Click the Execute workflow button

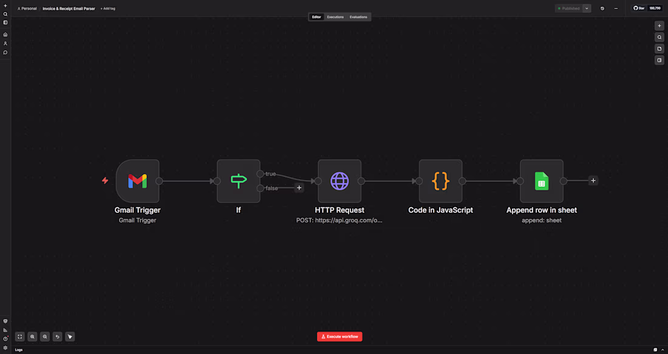tap(339, 336)
